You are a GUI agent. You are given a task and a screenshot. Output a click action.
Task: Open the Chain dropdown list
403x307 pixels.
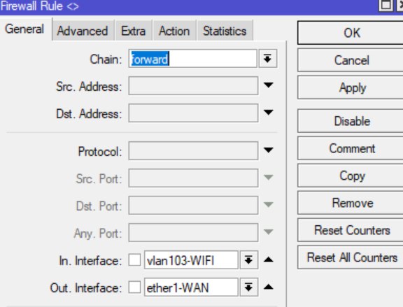coord(268,59)
